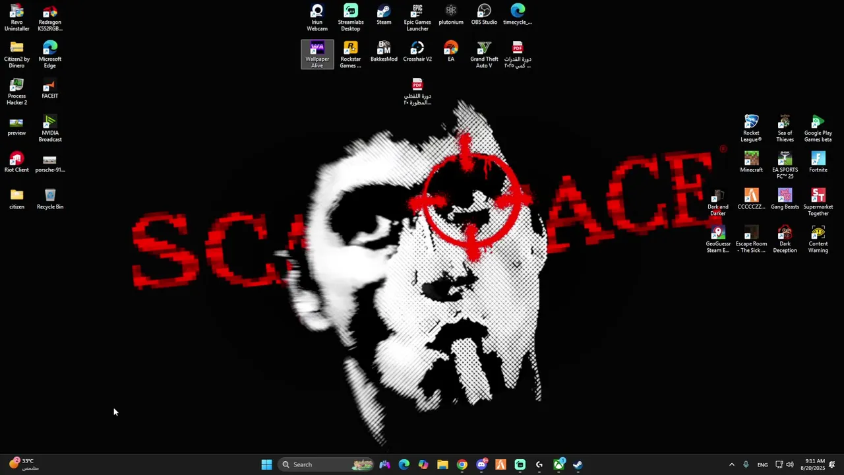Select the Process Hacker 2 icon
This screenshot has height=475, width=844.
coord(16,92)
